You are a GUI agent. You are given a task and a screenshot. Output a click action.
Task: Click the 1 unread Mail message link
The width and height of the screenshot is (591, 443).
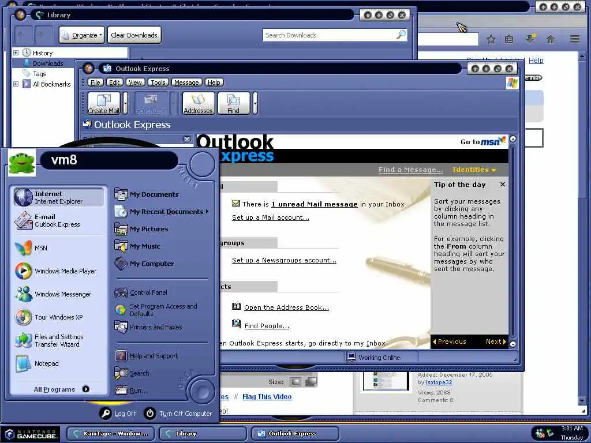click(x=315, y=204)
